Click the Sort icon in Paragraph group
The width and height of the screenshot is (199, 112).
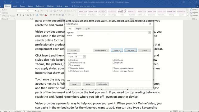pos(72,11)
